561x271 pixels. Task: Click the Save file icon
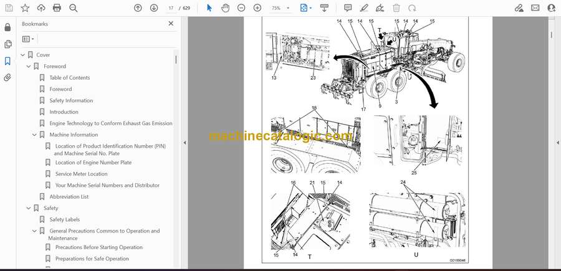tap(9, 8)
